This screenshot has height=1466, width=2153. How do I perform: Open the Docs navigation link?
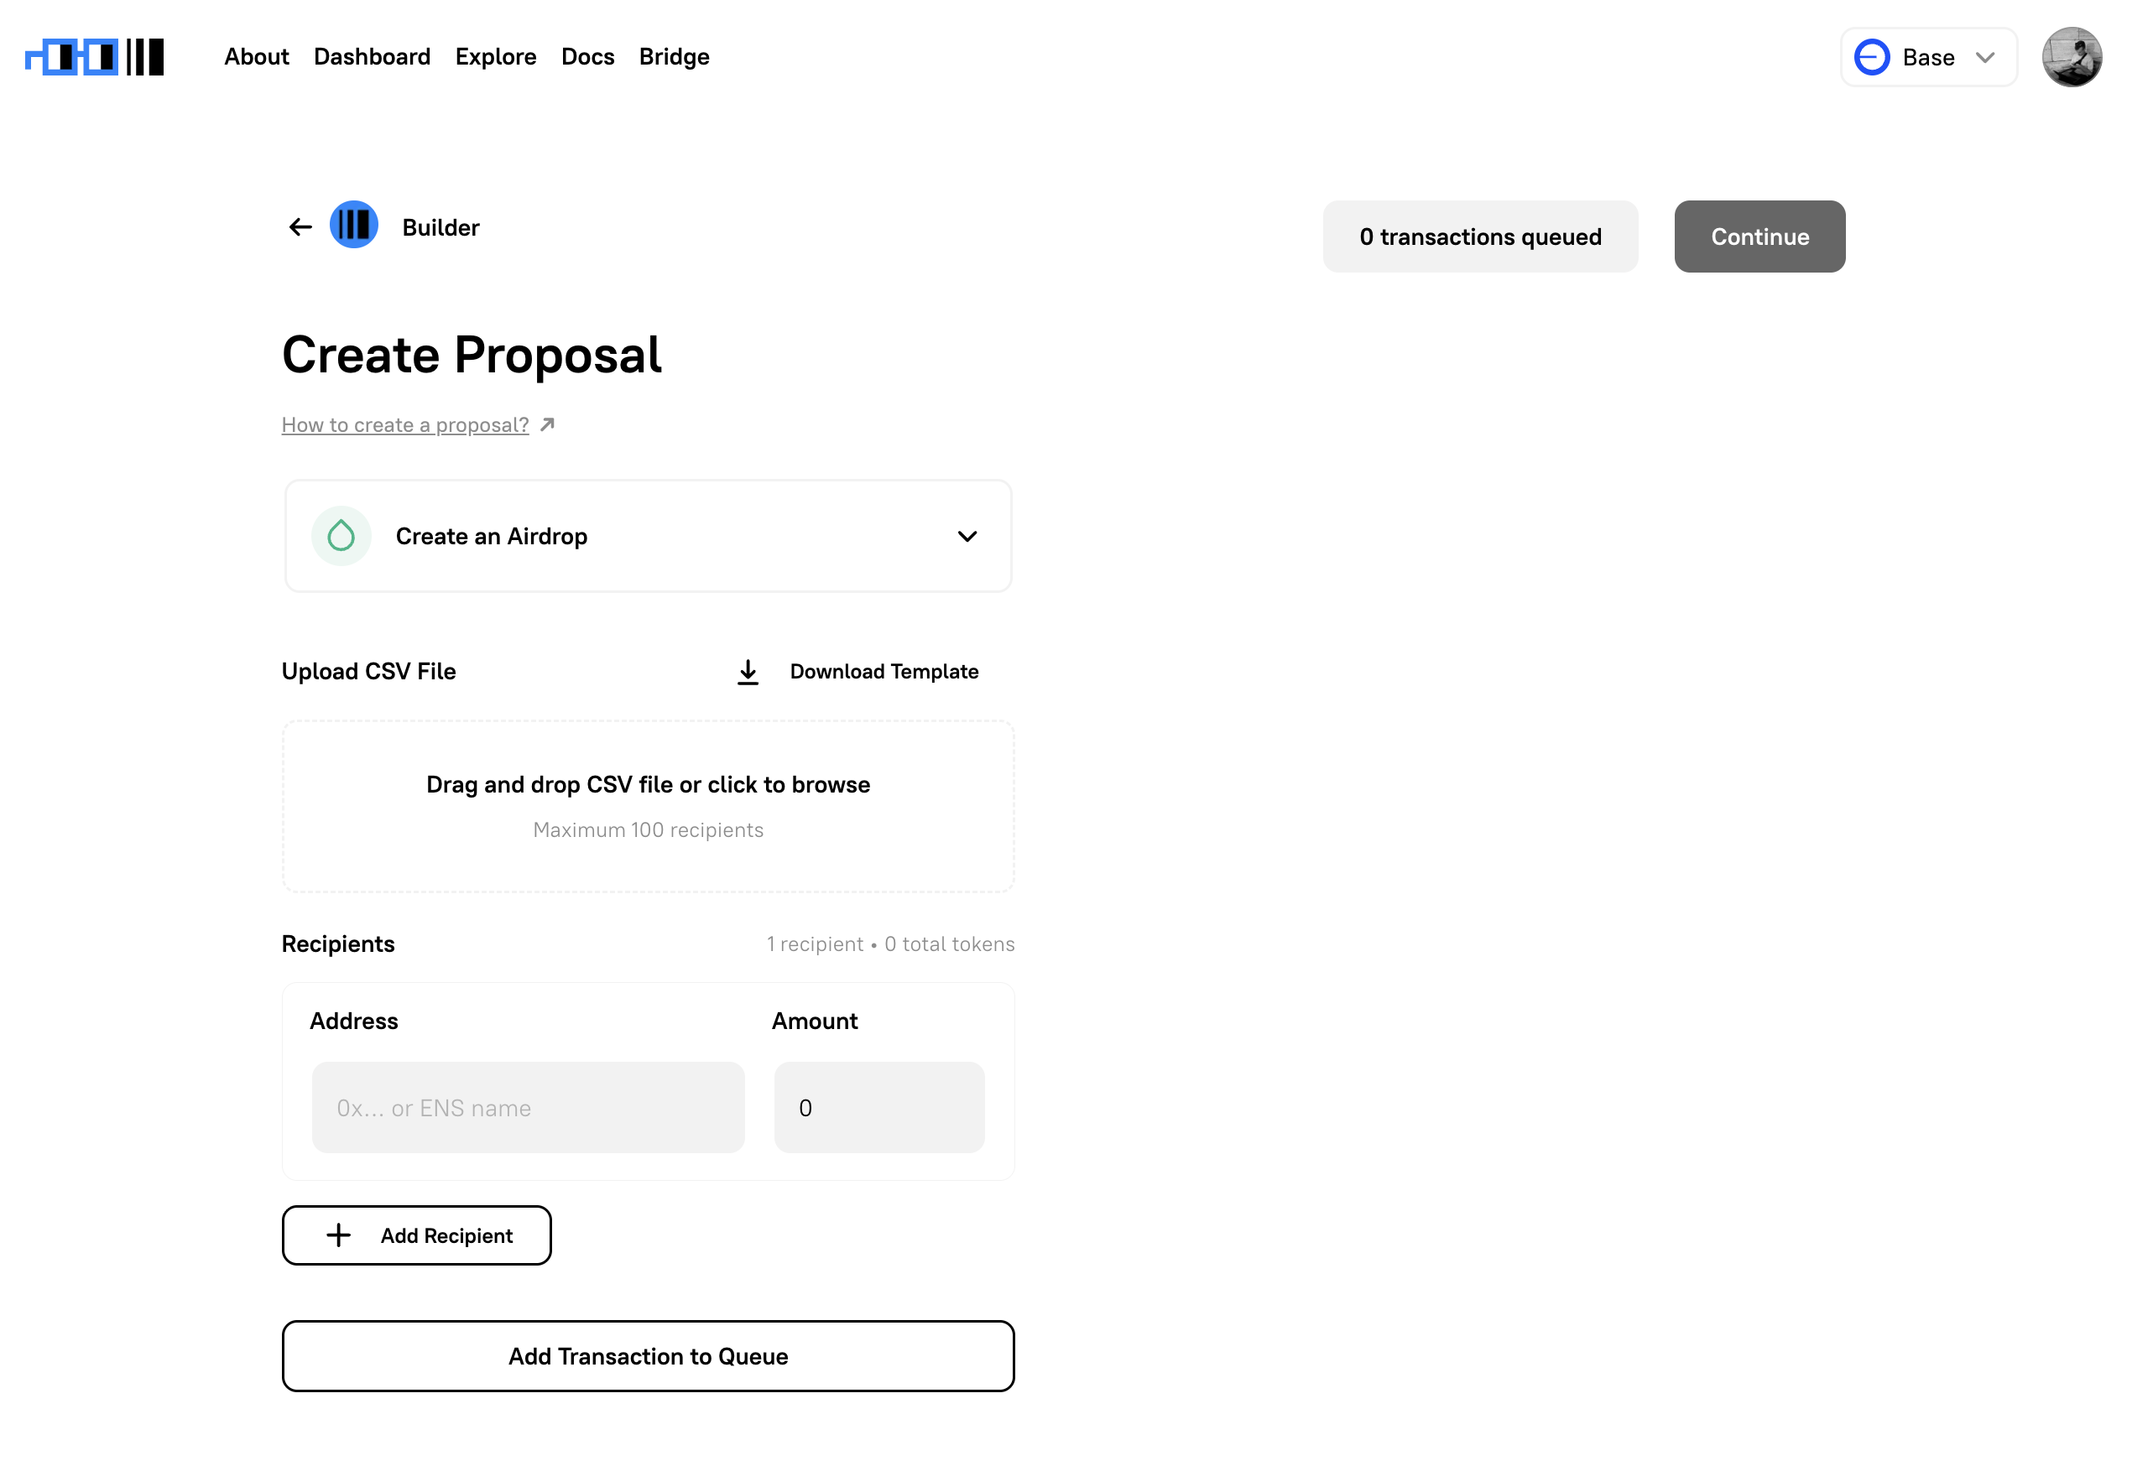pos(587,56)
